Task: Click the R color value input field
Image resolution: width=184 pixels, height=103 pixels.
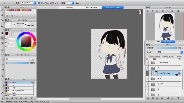Action: click(11, 39)
